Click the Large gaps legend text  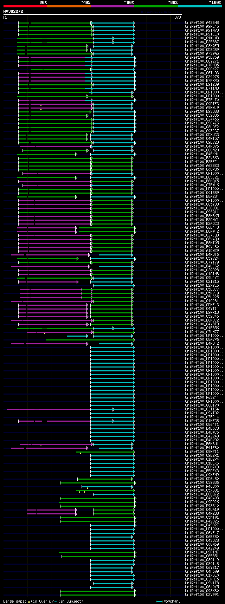click(x=43, y=601)
